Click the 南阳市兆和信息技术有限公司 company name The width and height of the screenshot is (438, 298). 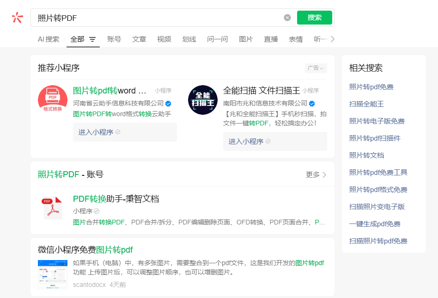click(x=265, y=103)
